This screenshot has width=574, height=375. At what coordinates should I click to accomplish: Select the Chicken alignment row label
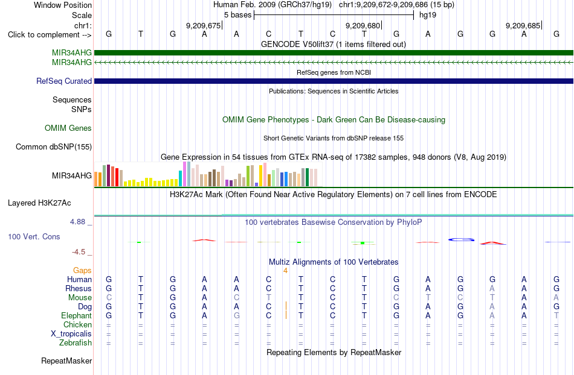(77, 324)
